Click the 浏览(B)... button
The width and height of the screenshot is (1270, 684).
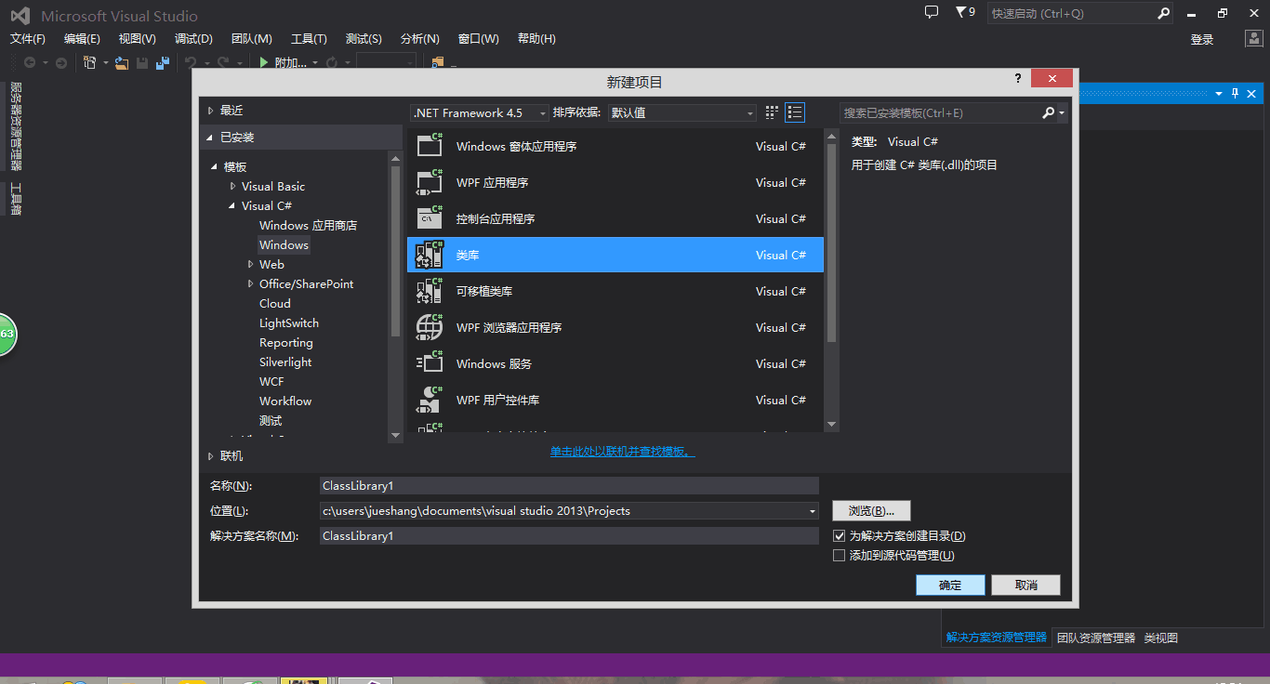pyautogui.click(x=871, y=510)
